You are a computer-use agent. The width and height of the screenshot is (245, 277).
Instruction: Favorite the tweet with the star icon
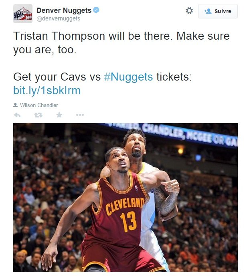pyautogui.click(x=59, y=115)
